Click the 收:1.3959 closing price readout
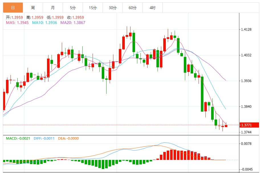This screenshot has height=173, width=261. (76, 17)
